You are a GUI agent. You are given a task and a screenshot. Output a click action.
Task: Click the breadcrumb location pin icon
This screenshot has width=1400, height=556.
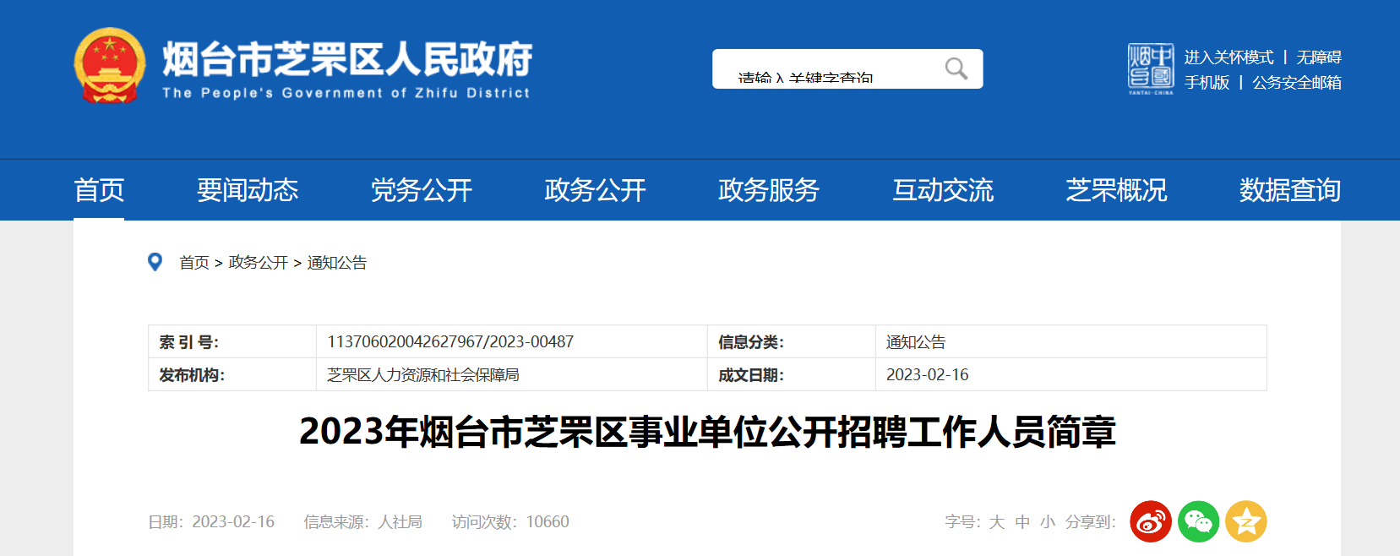point(155,262)
